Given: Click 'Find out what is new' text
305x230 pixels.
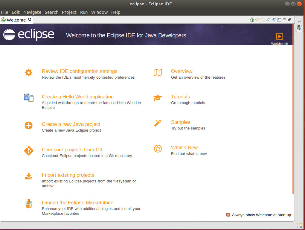Looking at the screenshot, I should pyautogui.click(x=189, y=154).
